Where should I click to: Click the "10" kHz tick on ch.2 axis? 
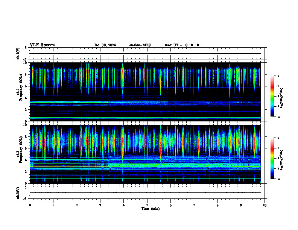25,125
